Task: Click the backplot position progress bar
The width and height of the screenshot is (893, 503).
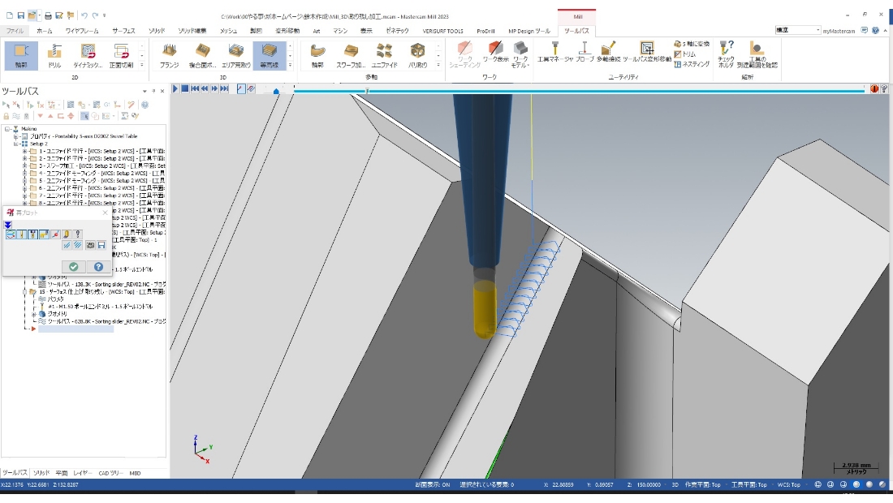Action: [x=579, y=91]
